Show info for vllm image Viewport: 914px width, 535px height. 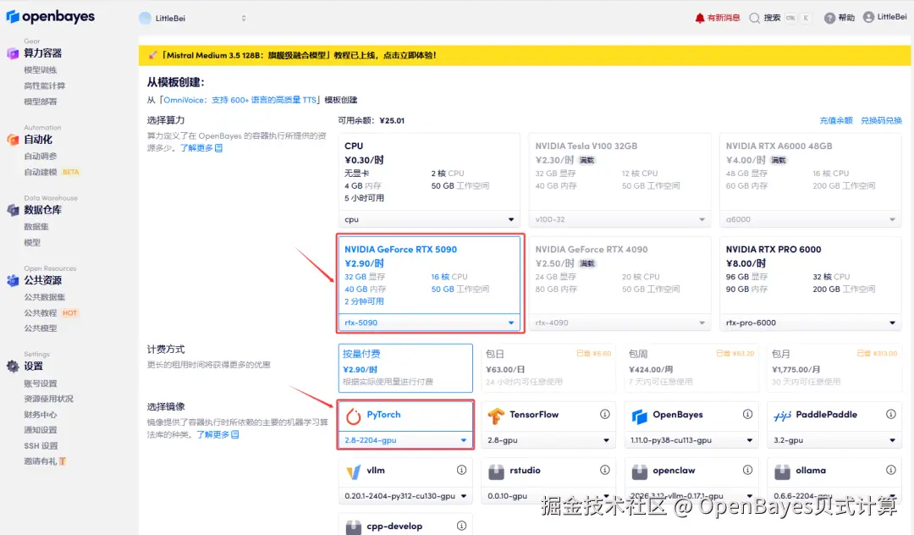point(461,470)
